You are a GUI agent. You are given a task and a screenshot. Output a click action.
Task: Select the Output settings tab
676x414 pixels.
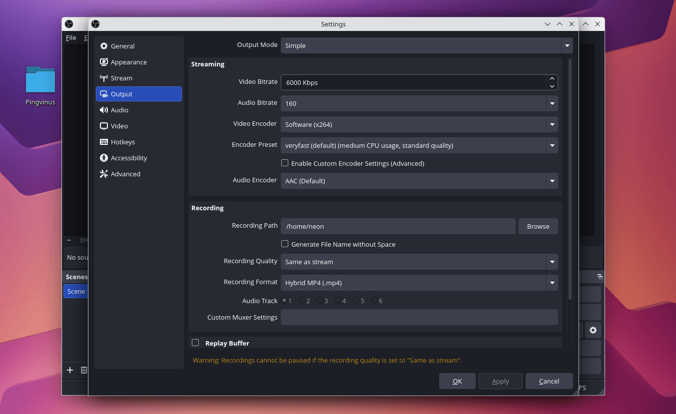pyautogui.click(x=139, y=94)
